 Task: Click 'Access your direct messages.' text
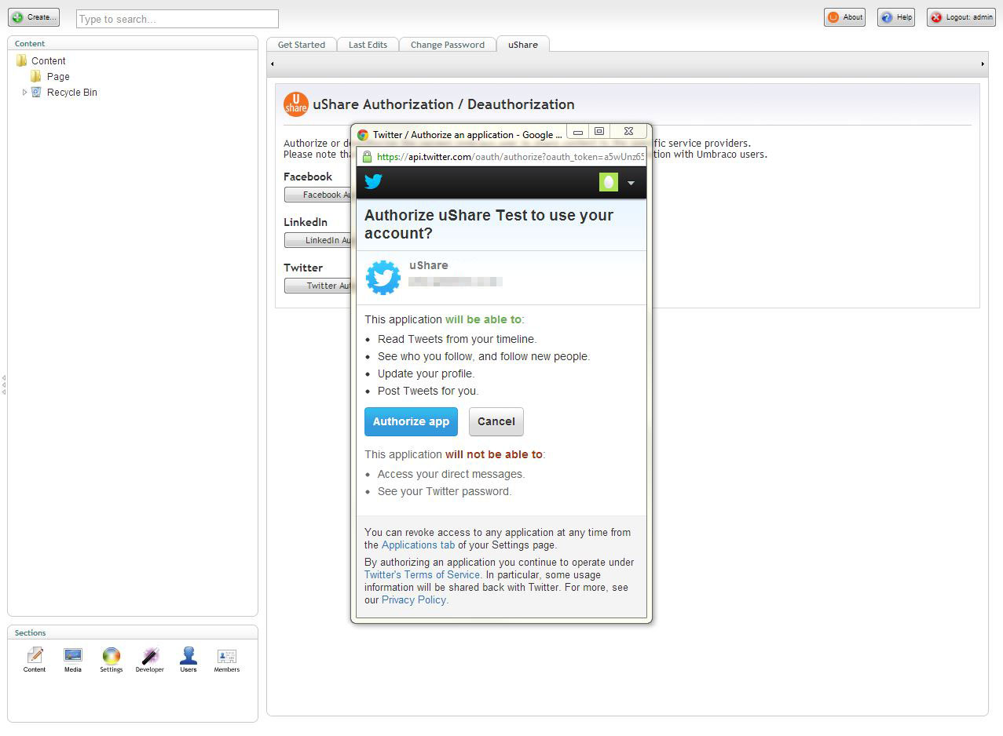[451, 474]
